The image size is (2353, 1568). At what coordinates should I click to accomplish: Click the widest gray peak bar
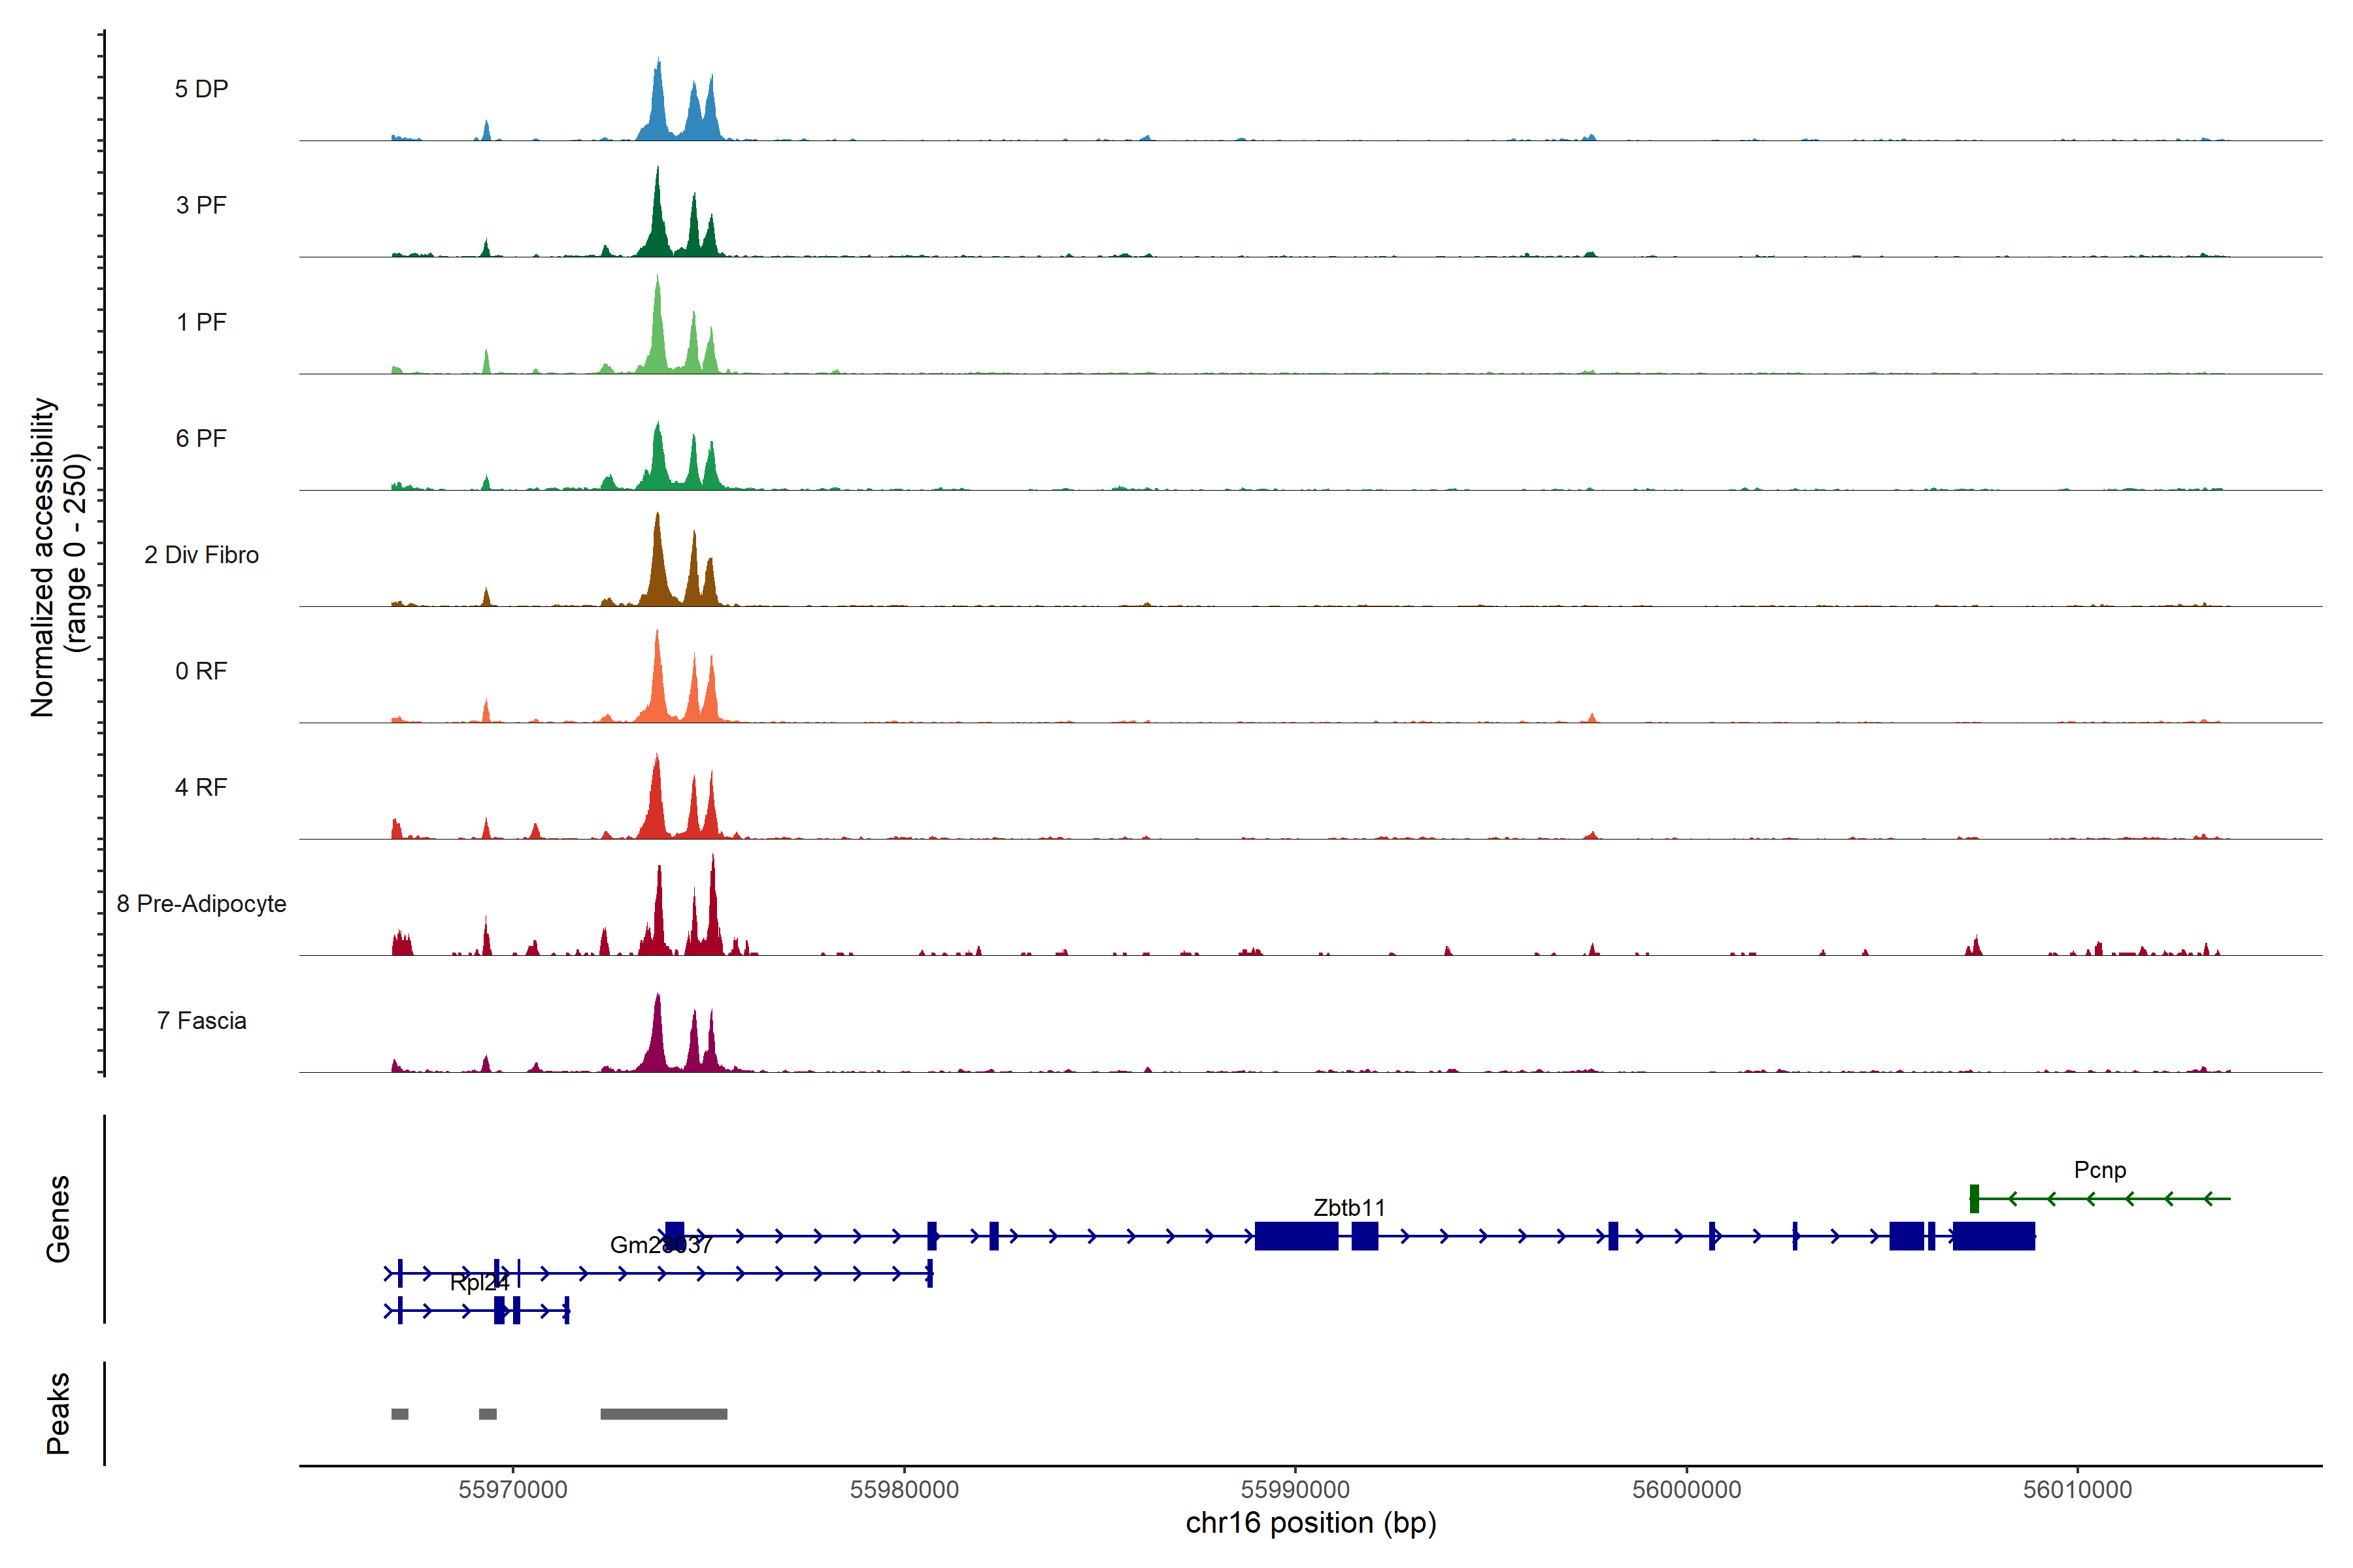click(x=663, y=1413)
